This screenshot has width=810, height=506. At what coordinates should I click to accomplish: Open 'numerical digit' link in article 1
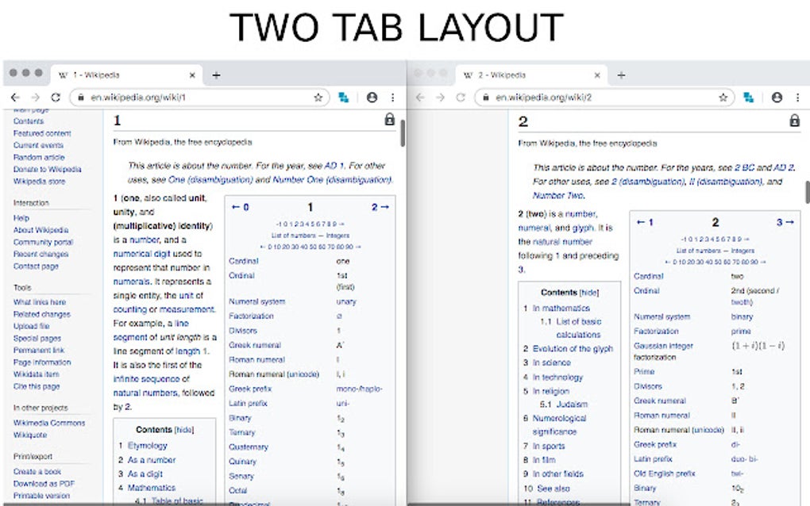141,255
